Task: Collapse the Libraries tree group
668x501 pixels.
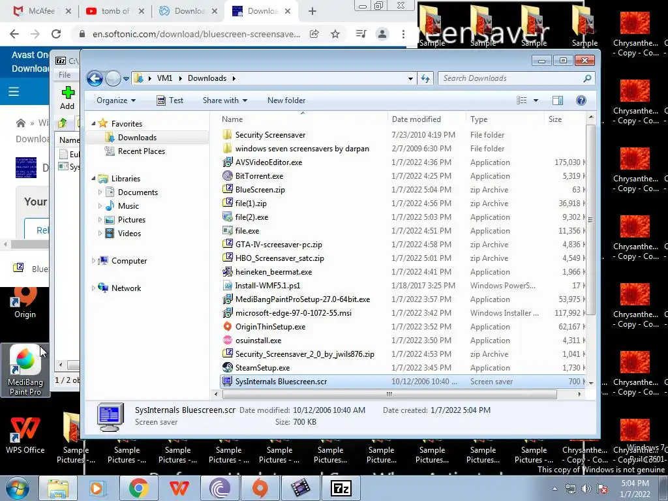Action: click(93, 179)
